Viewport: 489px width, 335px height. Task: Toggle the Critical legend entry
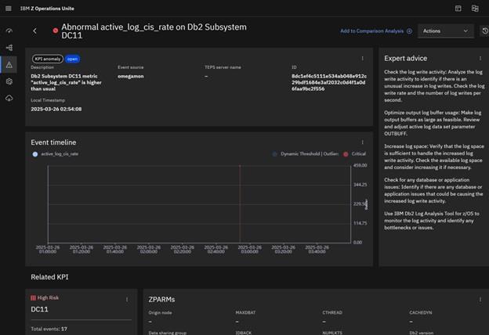click(354, 155)
